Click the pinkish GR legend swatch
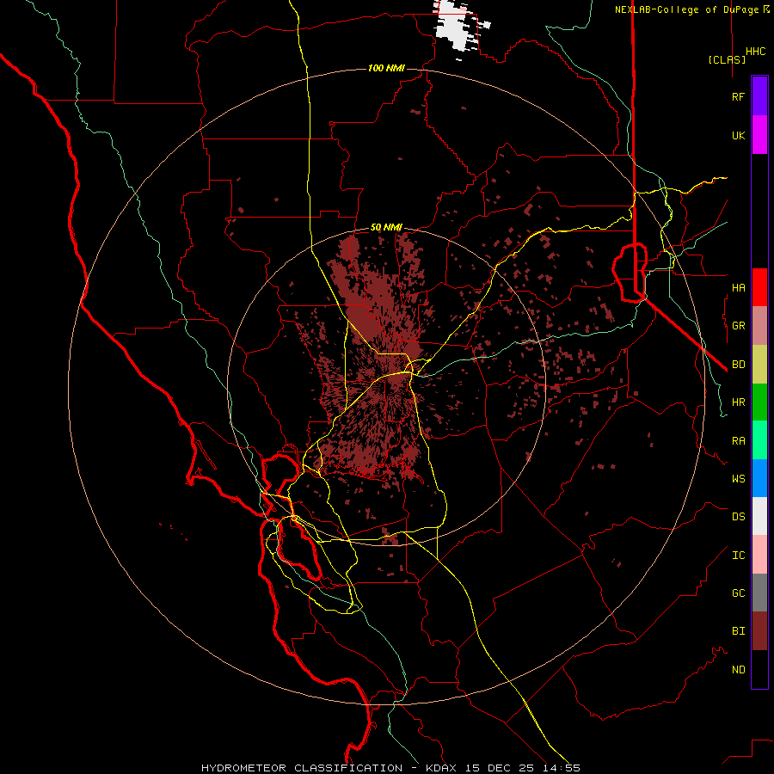This screenshot has height=774, width=774. (759, 326)
